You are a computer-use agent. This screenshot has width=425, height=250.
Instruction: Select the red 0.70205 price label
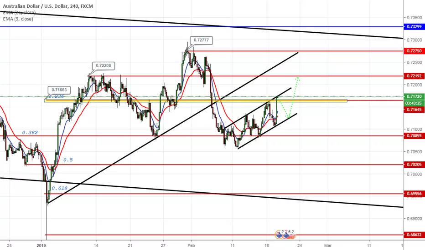pos(414,165)
